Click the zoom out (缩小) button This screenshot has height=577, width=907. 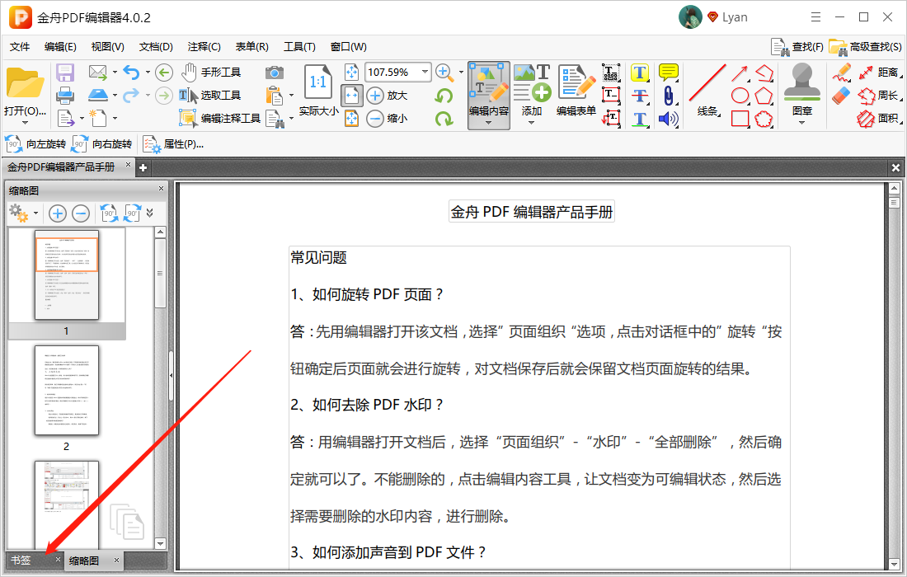pyautogui.click(x=388, y=119)
